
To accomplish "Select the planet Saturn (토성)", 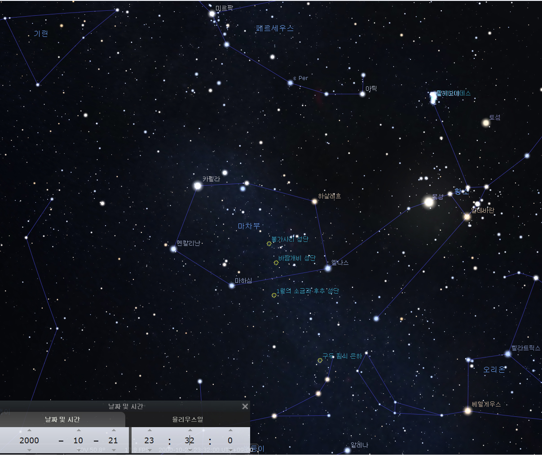I will (x=485, y=123).
